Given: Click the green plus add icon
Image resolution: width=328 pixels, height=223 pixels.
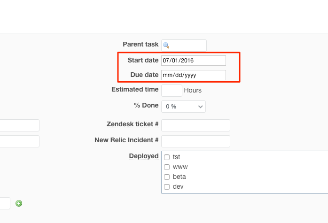Looking at the screenshot, I should [x=19, y=203].
